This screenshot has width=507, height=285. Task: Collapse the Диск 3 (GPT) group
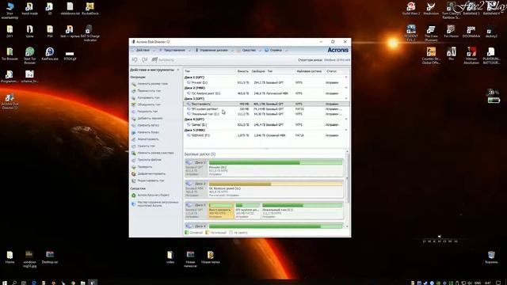click(346, 98)
